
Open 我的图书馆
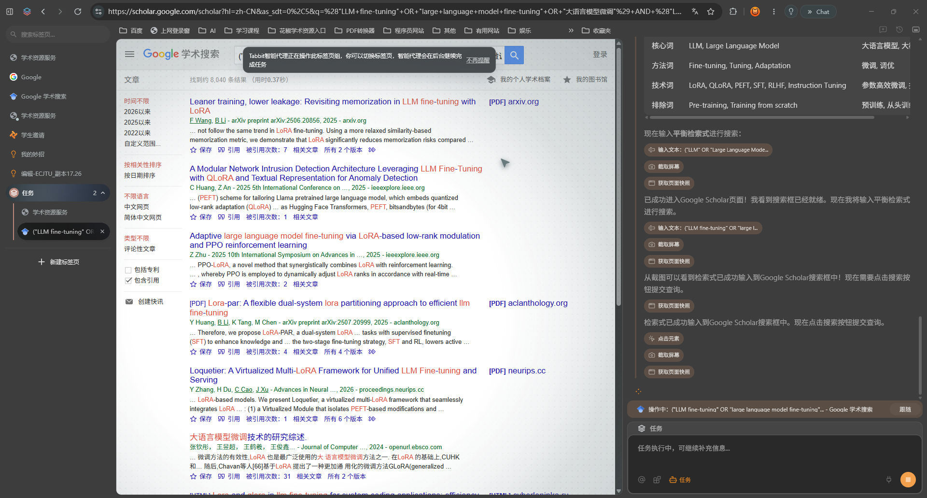(585, 79)
